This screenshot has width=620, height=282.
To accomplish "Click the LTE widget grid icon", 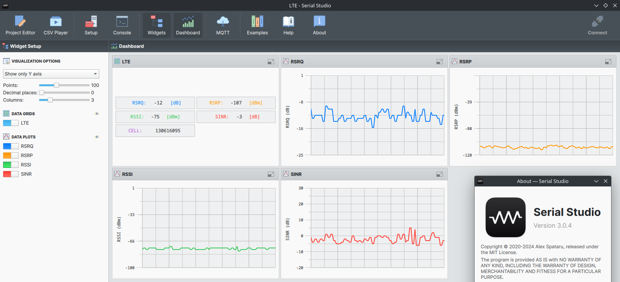I will (117, 61).
